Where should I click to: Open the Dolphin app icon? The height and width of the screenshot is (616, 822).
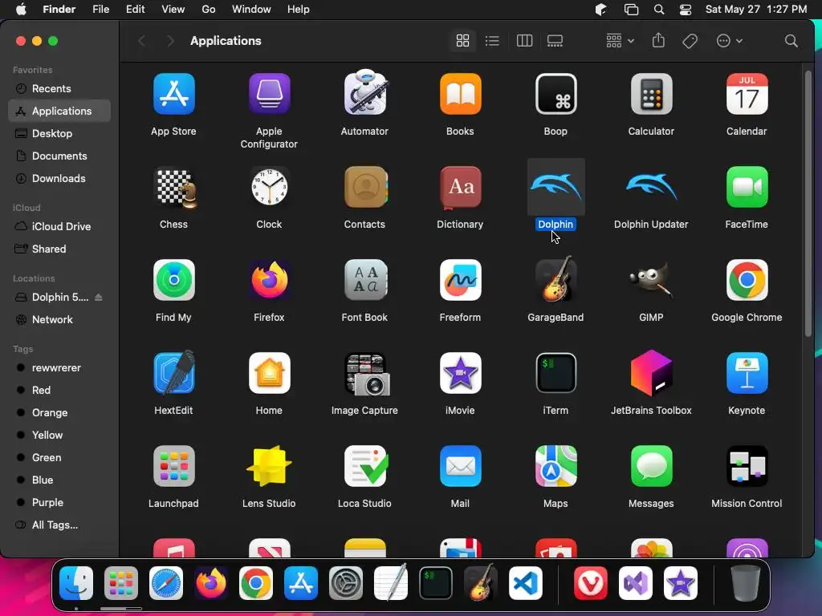click(555, 187)
